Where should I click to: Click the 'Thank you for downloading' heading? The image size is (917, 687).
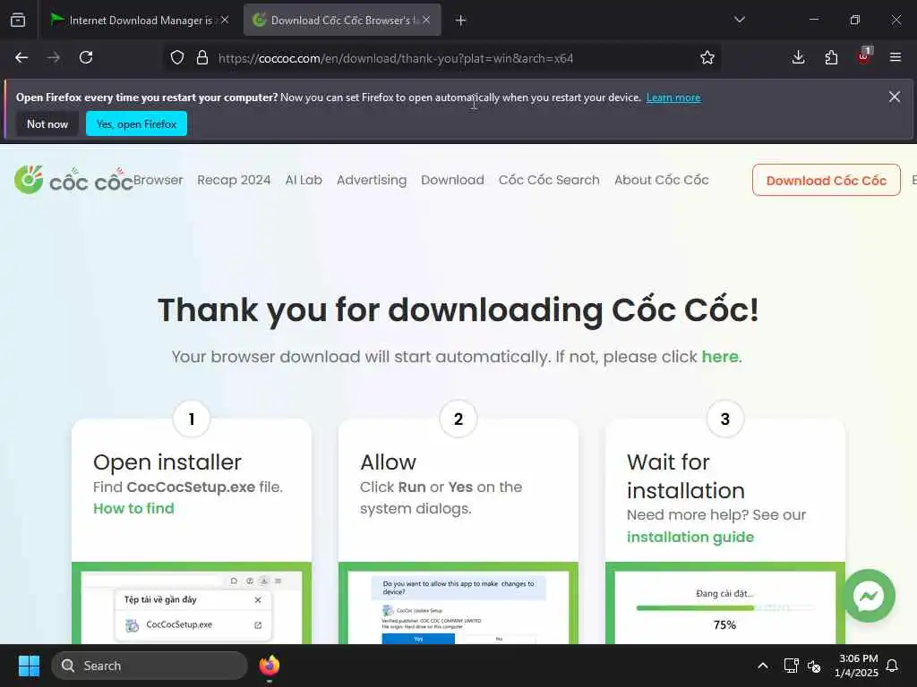(x=458, y=310)
